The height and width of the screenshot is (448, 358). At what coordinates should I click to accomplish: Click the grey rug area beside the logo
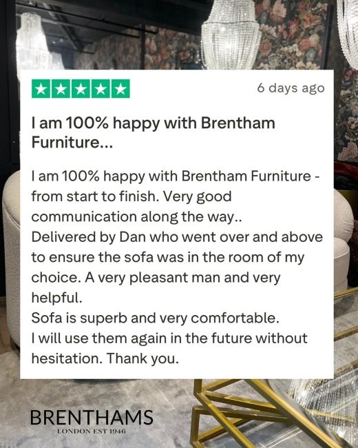click(x=171, y=414)
